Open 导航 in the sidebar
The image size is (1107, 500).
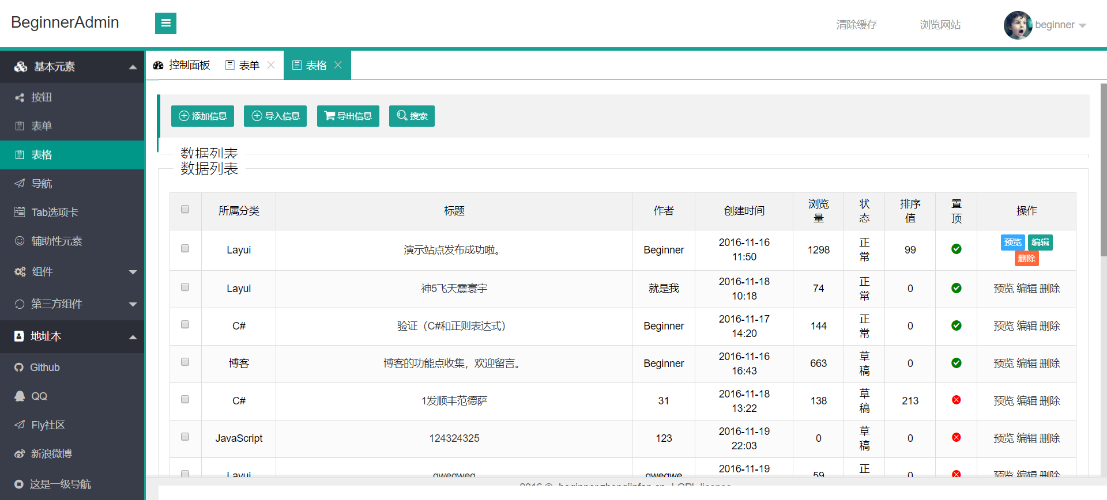coord(72,184)
